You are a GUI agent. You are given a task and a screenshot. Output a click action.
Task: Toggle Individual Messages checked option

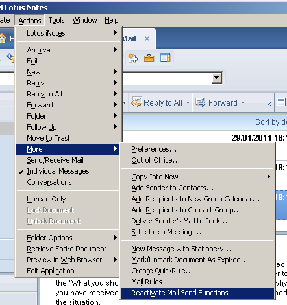pyautogui.click(x=68, y=171)
